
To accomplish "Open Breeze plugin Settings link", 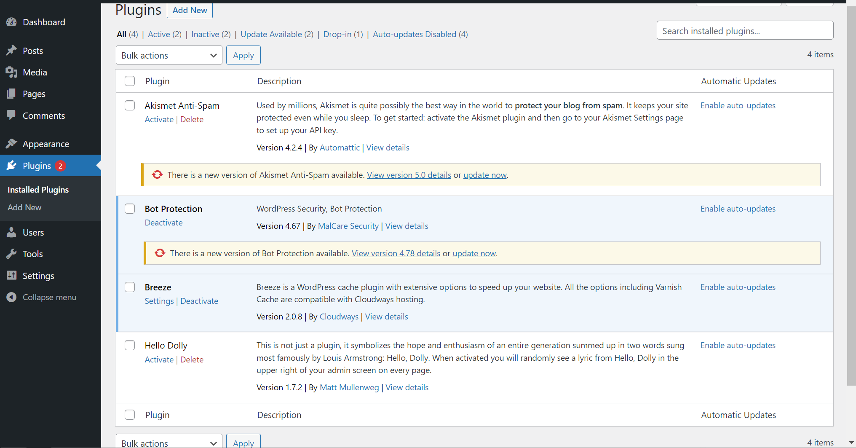I will (x=159, y=301).
